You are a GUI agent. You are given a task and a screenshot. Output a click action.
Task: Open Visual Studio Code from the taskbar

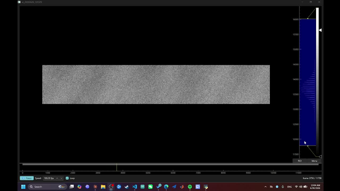(135, 187)
